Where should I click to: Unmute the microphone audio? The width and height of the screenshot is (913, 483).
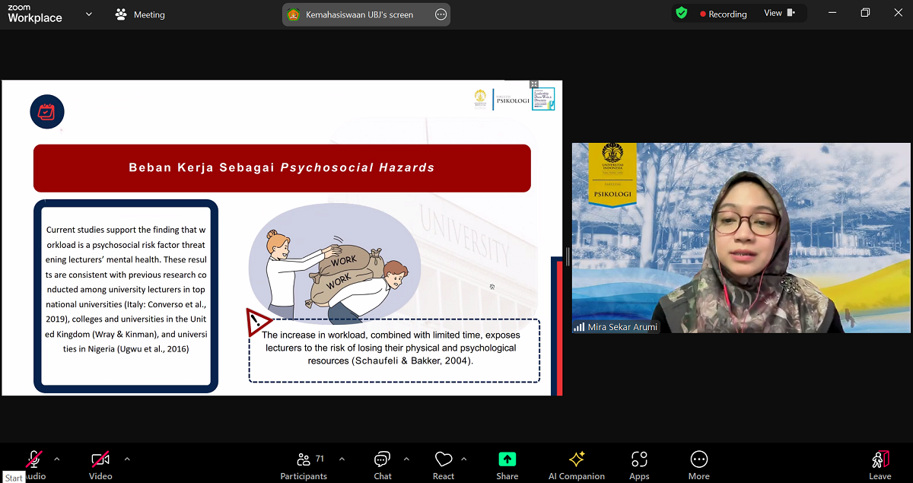pyautogui.click(x=34, y=461)
